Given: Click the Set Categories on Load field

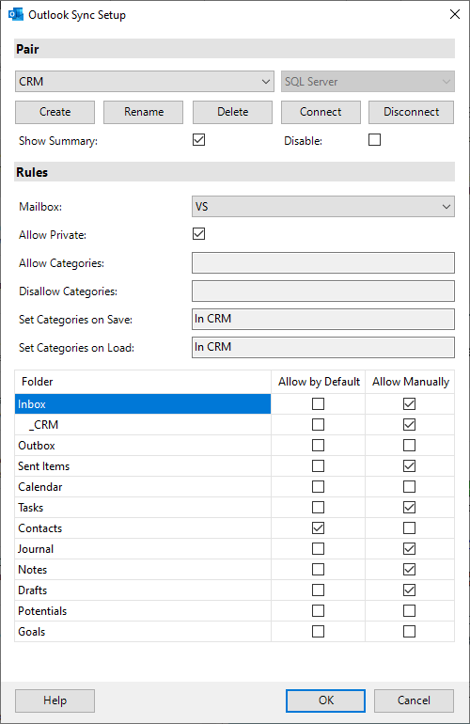Looking at the screenshot, I should [x=322, y=347].
